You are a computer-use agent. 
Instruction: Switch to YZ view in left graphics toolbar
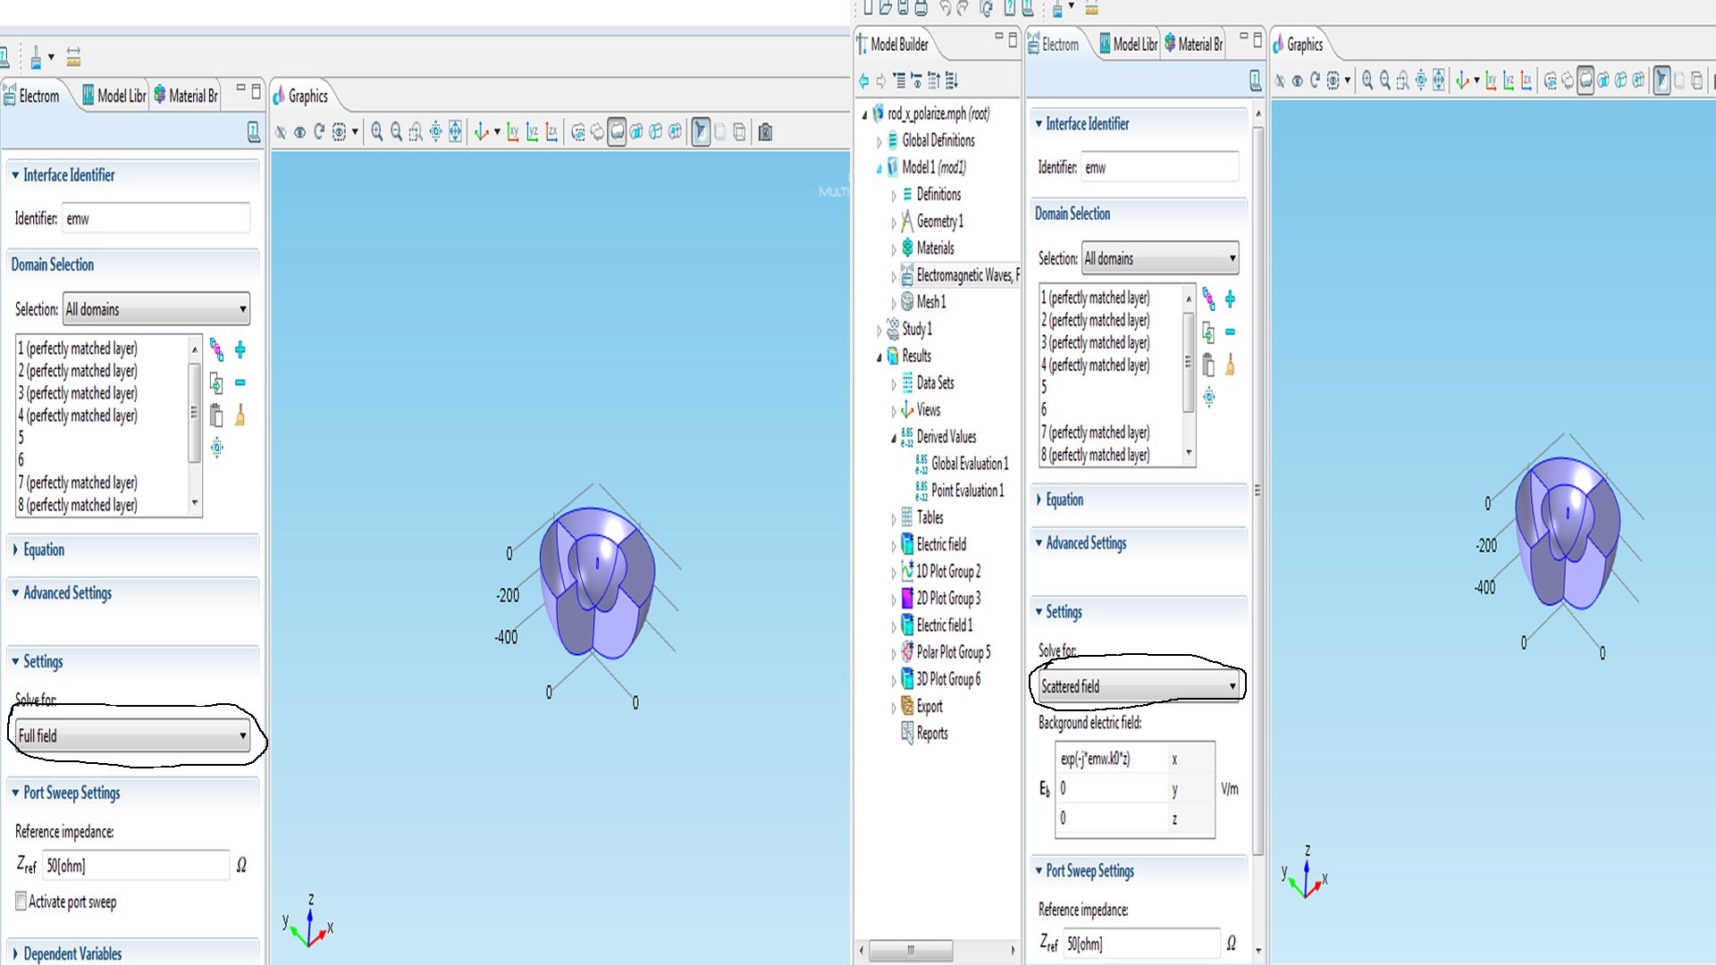pos(533,132)
